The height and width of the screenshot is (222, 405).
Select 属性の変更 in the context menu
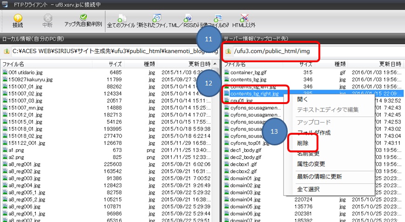point(312,164)
